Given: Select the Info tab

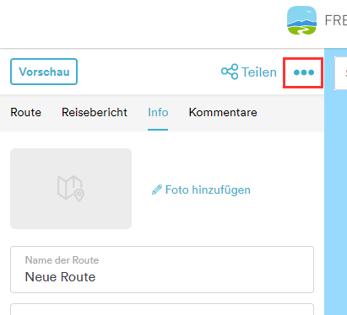Looking at the screenshot, I should tap(158, 112).
